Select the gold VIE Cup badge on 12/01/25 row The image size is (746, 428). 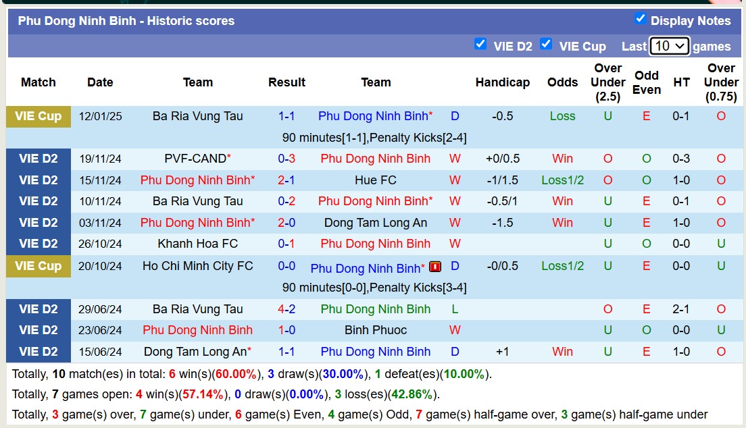pos(38,116)
